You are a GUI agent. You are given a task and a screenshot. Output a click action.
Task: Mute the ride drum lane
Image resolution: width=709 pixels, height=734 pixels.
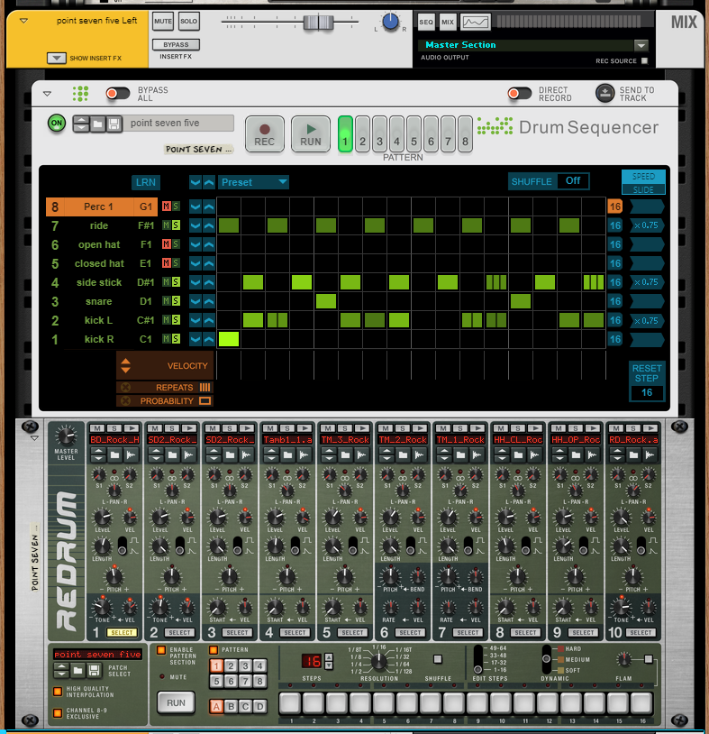click(166, 225)
